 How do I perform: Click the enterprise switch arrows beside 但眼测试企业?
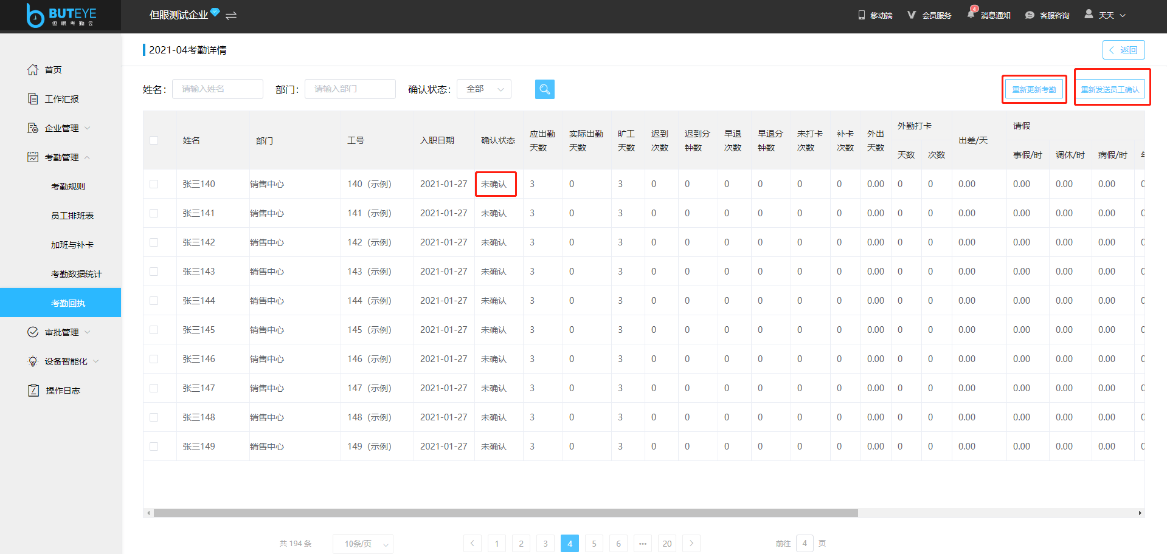(x=230, y=16)
